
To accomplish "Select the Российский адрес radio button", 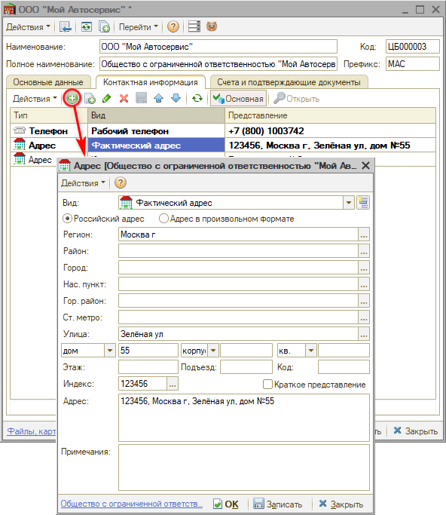I will pos(67,219).
